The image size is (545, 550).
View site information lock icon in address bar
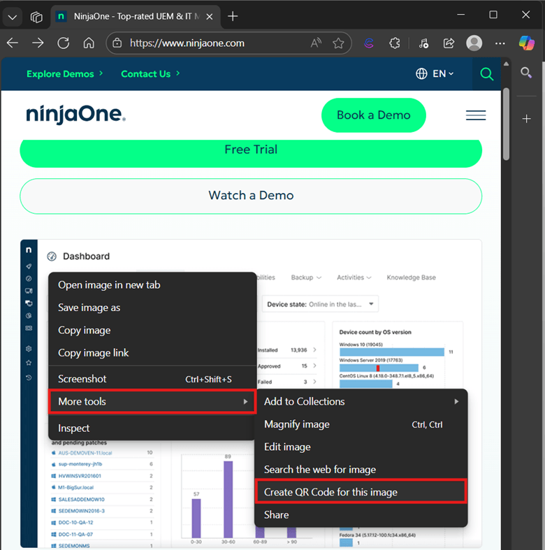tap(117, 43)
